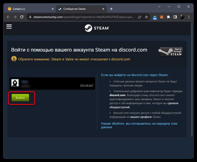The image size is (197, 162).
Task: Expand the tab search dropdown arrow
Action: click(x=159, y=7)
